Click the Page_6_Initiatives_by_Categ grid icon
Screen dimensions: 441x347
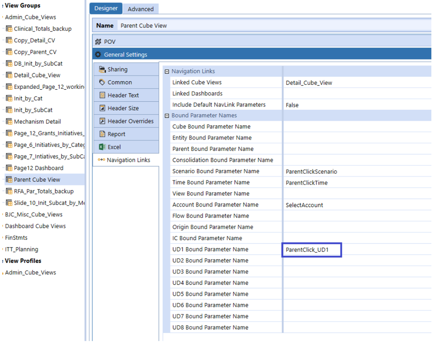[x=9, y=145]
